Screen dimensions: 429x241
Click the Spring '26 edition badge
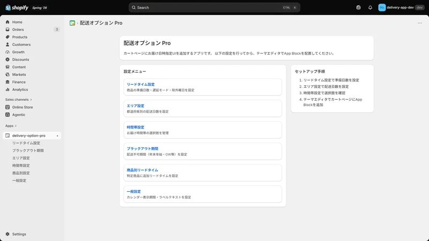coord(39,7)
